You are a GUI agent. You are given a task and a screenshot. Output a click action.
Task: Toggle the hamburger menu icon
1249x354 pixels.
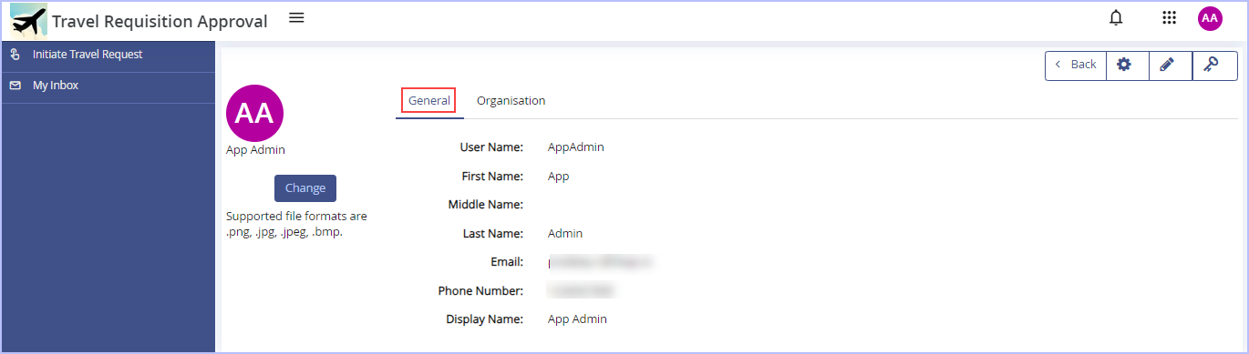pyautogui.click(x=296, y=17)
